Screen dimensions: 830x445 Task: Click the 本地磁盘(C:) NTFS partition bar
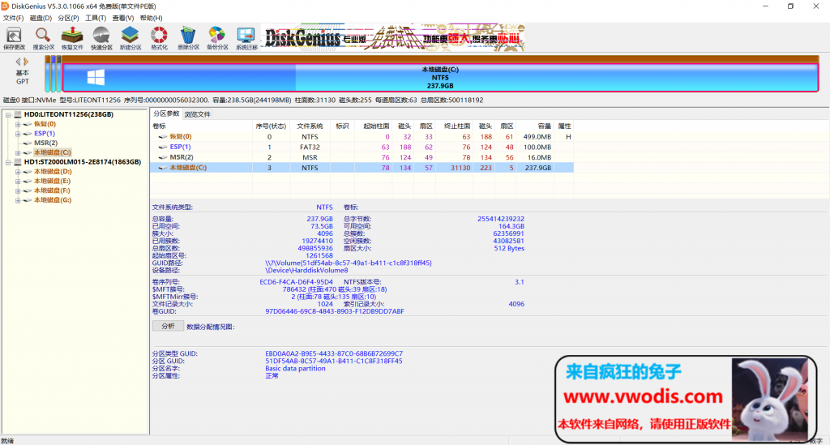tap(440, 77)
